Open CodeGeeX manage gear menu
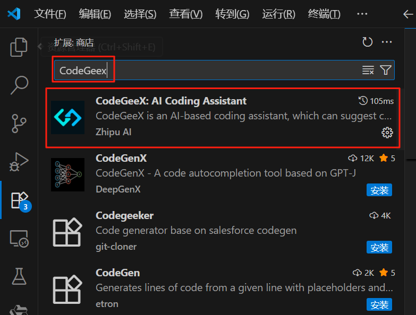Viewport: 416px width, 315px height. click(x=387, y=133)
